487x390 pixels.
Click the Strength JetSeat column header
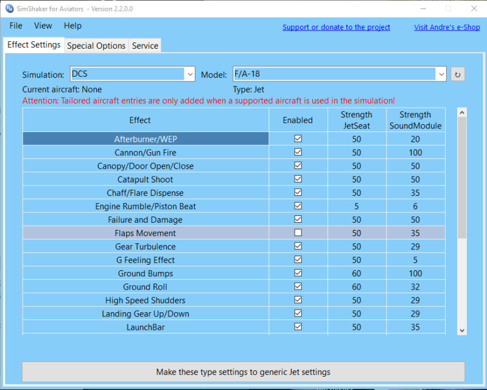pos(357,120)
